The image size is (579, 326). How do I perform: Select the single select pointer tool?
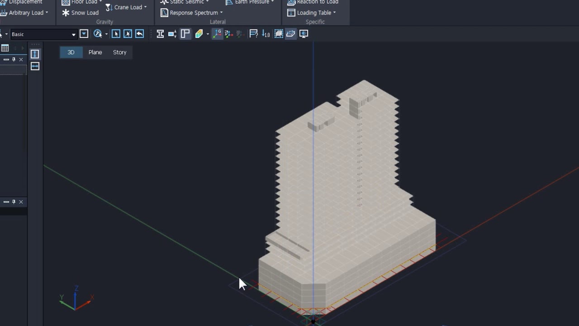click(x=116, y=34)
